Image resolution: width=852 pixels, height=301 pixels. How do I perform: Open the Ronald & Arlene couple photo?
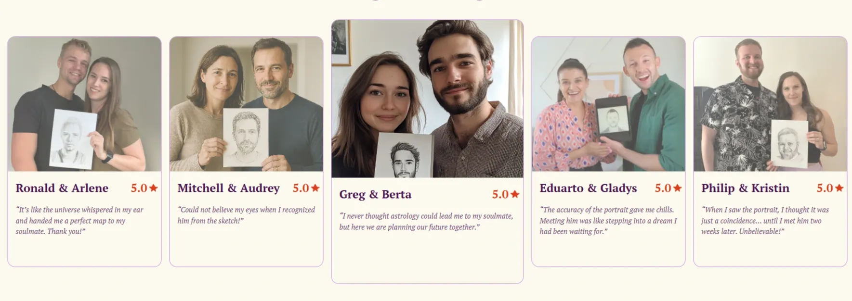(x=84, y=104)
